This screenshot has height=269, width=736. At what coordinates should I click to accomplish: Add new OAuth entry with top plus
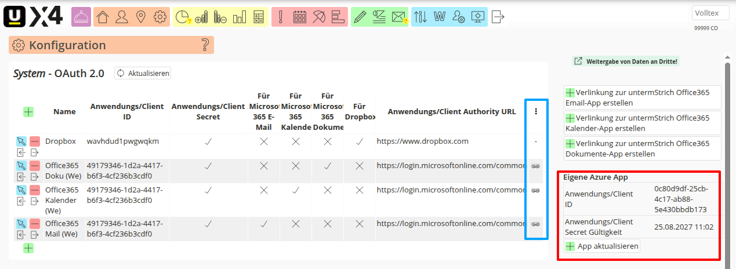[28, 112]
